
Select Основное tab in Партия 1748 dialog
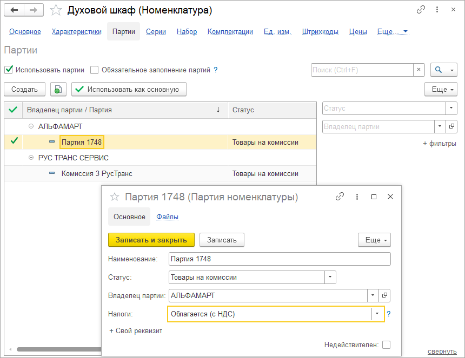[x=129, y=217]
